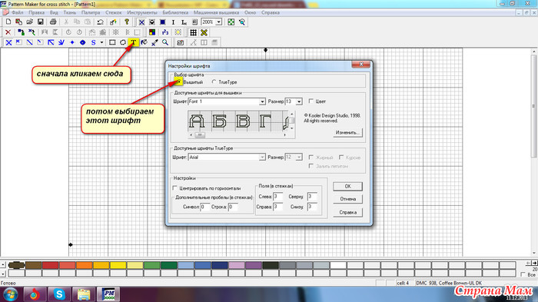Switch to Pattern Maker PM taskbar icon
The height and width of the screenshot is (302, 538).
point(109,294)
